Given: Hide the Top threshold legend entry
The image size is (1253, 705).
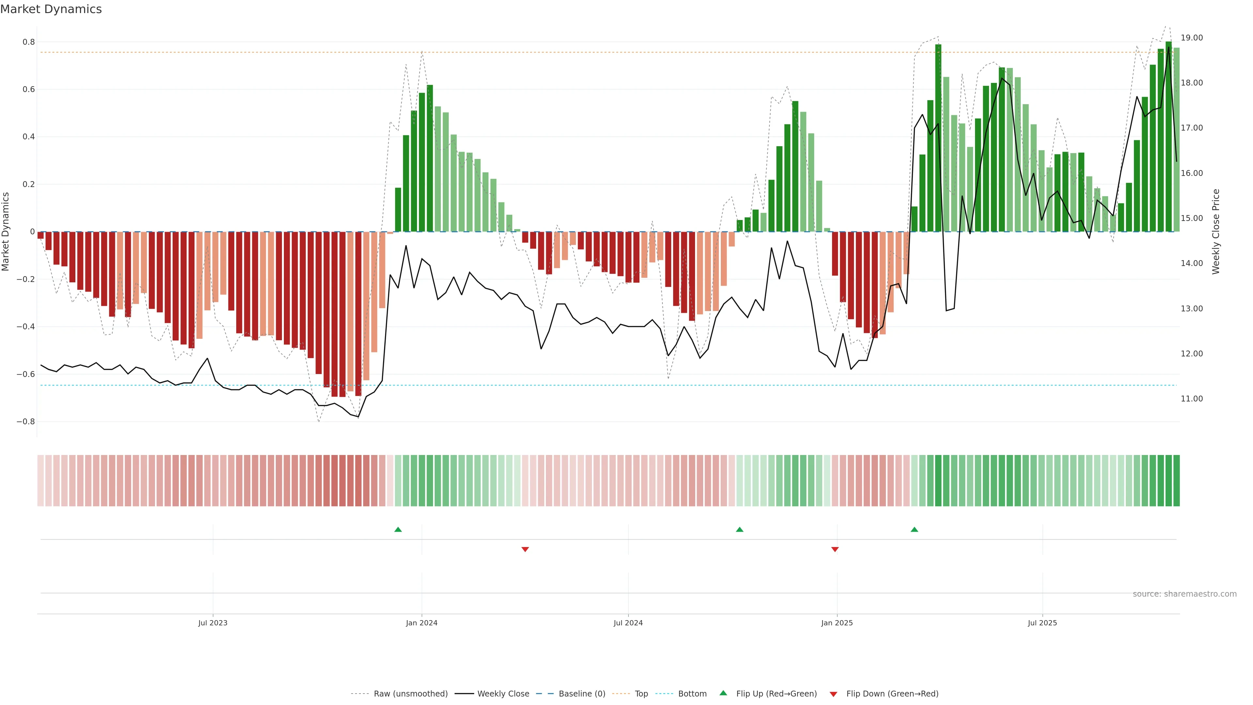Looking at the screenshot, I should click(x=641, y=694).
